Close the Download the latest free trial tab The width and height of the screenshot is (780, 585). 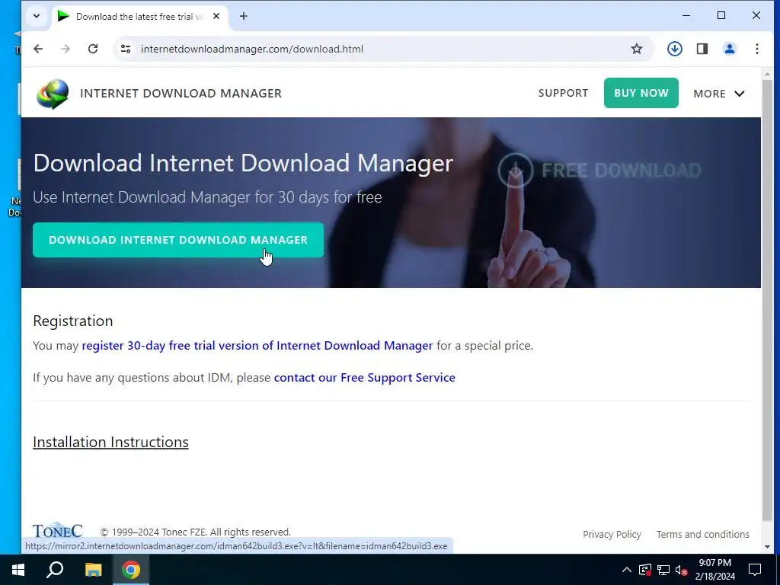[x=216, y=17]
